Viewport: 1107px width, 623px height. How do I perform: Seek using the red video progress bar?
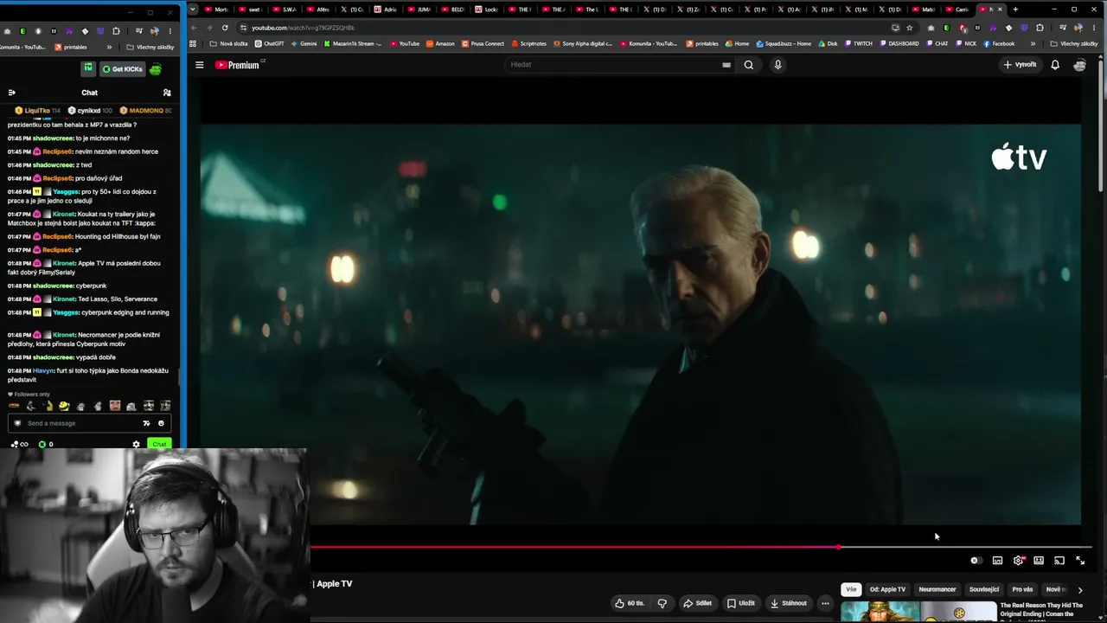tap(701, 547)
